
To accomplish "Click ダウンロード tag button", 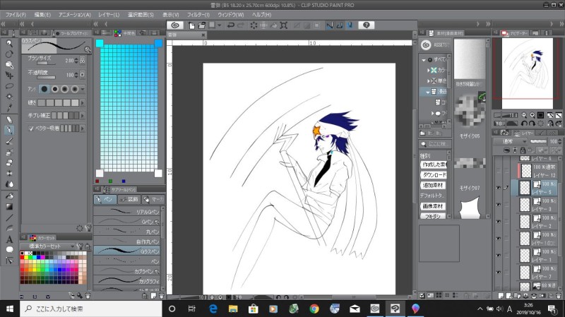I will [434, 175].
